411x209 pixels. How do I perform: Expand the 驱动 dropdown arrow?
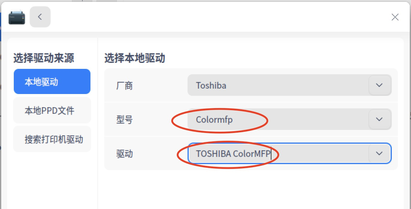click(379, 153)
